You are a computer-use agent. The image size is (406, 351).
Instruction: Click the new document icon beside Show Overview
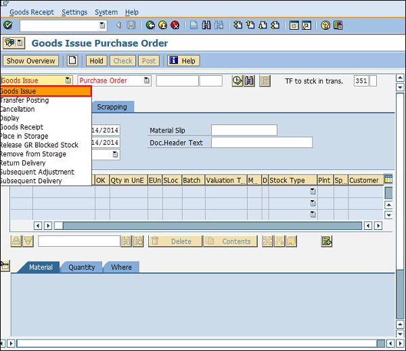[72, 61]
